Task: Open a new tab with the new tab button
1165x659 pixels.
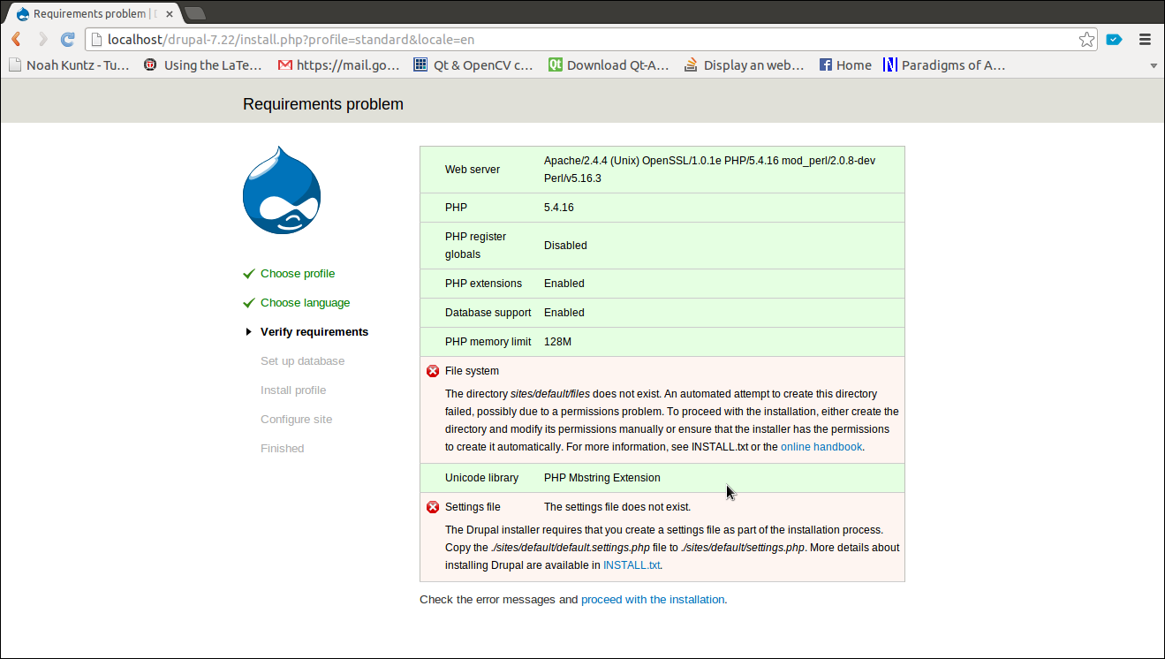Action: (x=195, y=13)
